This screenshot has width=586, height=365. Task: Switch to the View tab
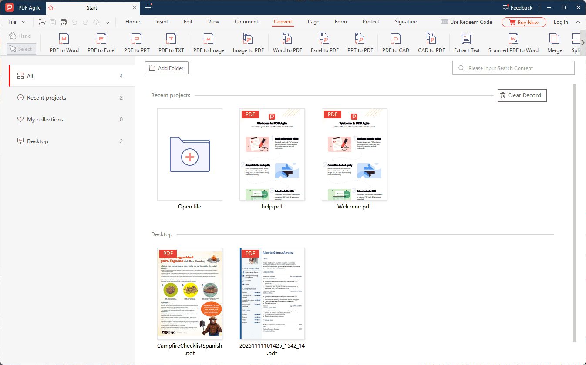coord(214,22)
